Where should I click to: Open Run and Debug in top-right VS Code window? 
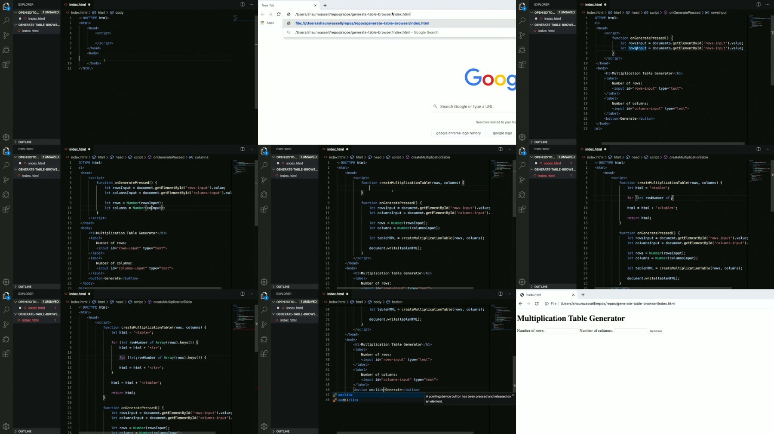coord(522,50)
